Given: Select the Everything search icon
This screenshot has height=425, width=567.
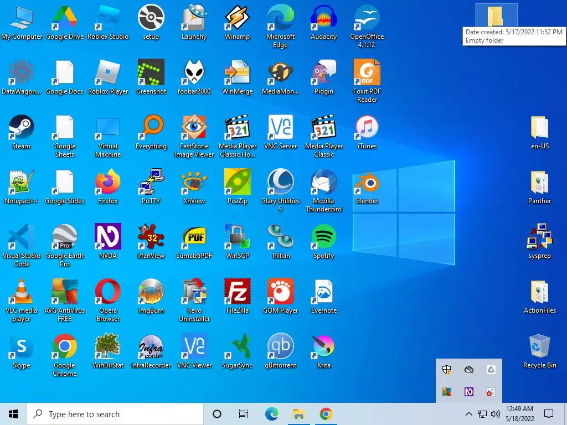Looking at the screenshot, I should pyautogui.click(x=151, y=132).
